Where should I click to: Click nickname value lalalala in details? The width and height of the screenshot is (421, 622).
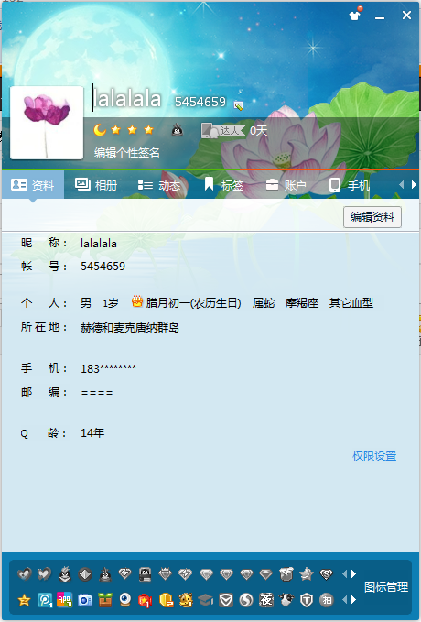pyautogui.click(x=99, y=243)
